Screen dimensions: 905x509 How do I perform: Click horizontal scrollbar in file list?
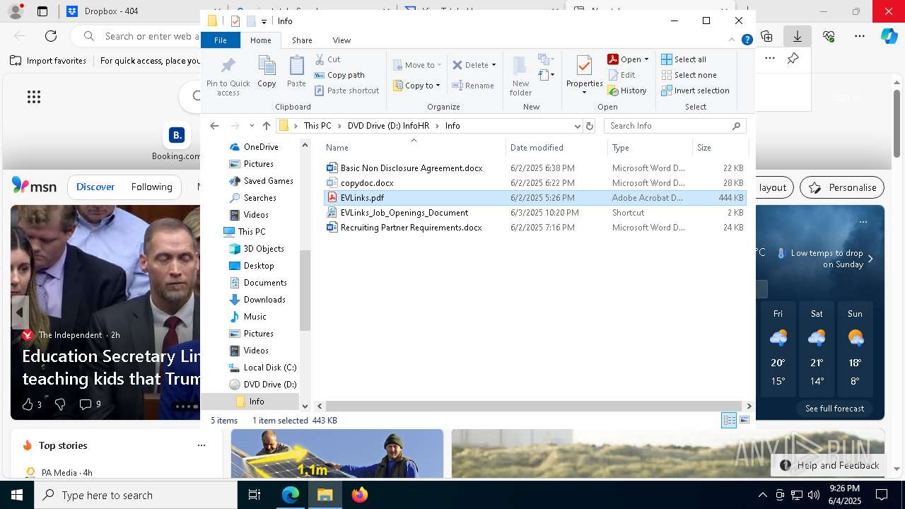click(x=534, y=406)
